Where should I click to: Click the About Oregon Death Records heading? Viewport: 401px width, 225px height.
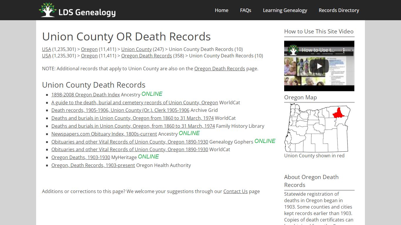click(x=311, y=181)
